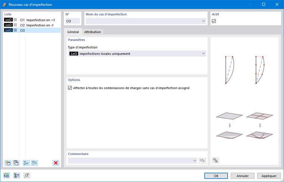This screenshot has height=182, width=284.
Task: Click the gray color swatch of CI1
Action: [x=15, y=20]
